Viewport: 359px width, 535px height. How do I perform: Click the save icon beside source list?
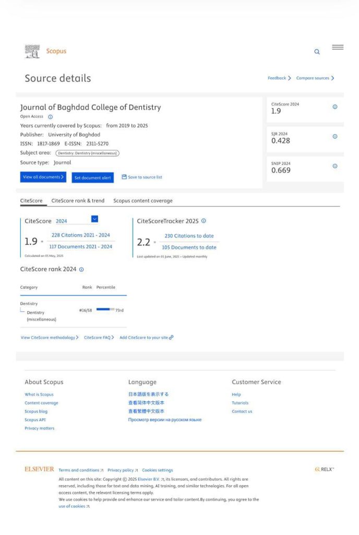(x=124, y=177)
